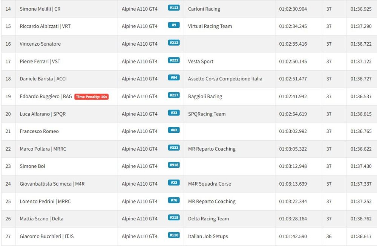
Task: Select position number 21
Action: coord(8,131)
